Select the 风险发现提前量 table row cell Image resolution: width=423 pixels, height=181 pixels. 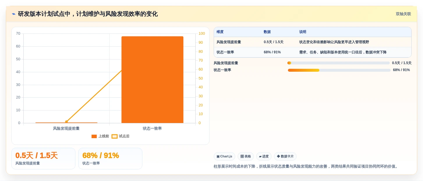[229, 42]
